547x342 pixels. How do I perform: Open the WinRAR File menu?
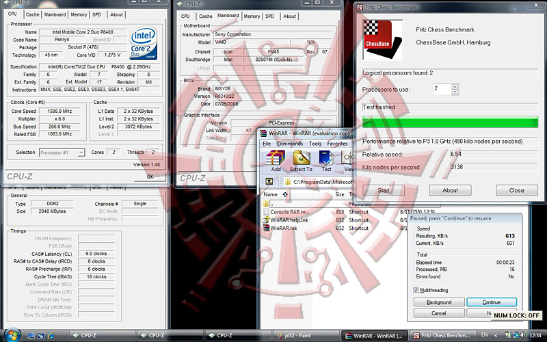tap(267, 144)
